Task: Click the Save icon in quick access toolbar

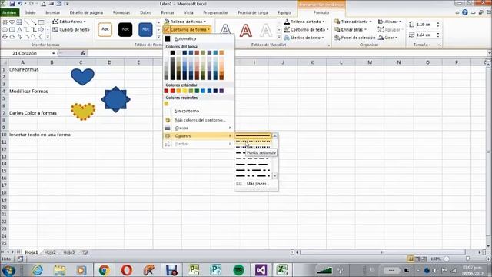Action: 12,4
